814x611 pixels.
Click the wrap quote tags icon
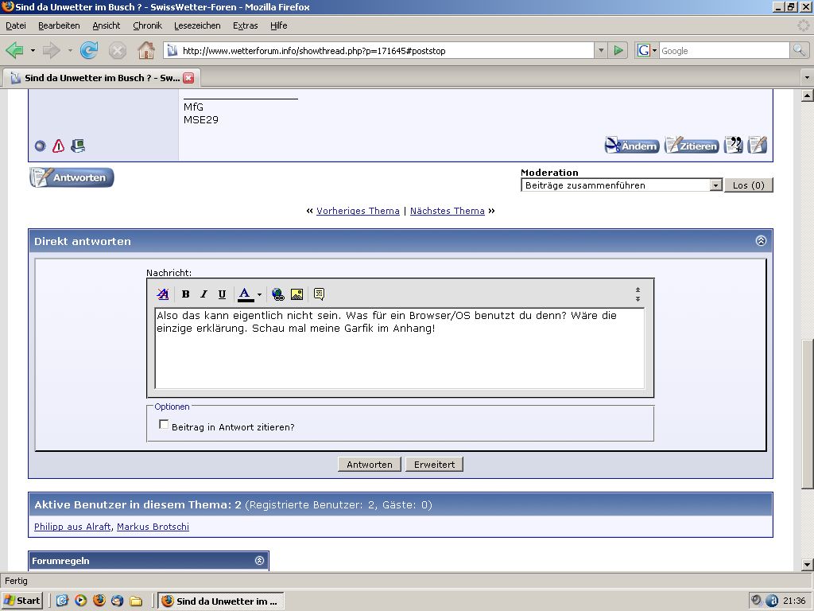click(x=319, y=294)
